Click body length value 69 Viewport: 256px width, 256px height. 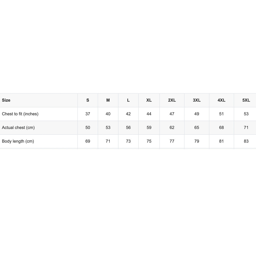click(88, 141)
